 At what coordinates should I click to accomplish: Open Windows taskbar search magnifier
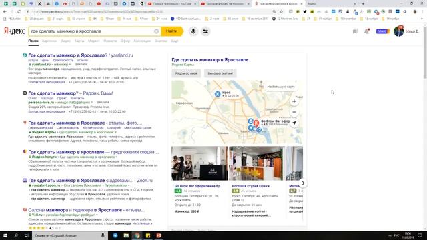coord(16,235)
